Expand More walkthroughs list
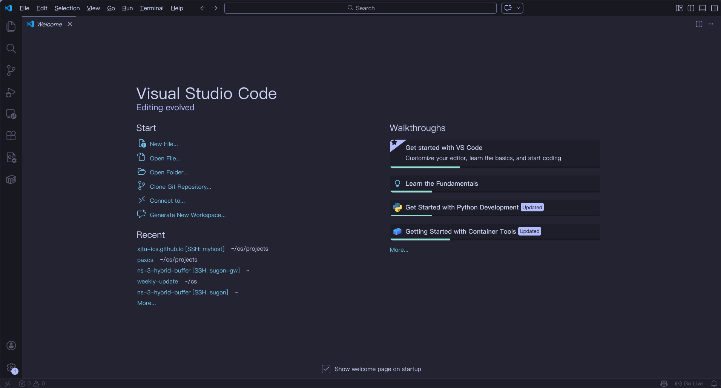Image resolution: width=721 pixels, height=388 pixels. click(x=399, y=250)
